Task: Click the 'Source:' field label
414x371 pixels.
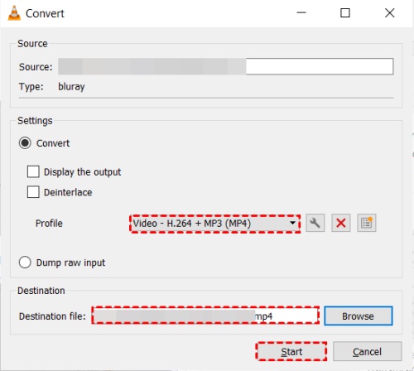Action: pos(36,67)
